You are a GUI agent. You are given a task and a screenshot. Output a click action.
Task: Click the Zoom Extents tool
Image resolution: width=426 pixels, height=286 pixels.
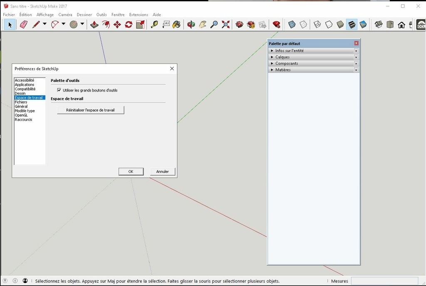[x=225, y=25]
